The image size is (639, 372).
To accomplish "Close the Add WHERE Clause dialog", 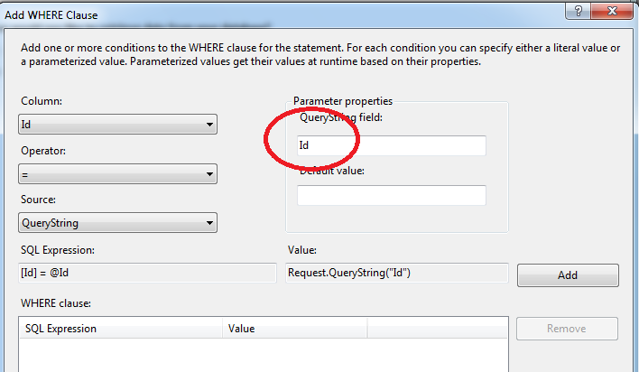I will [x=615, y=12].
